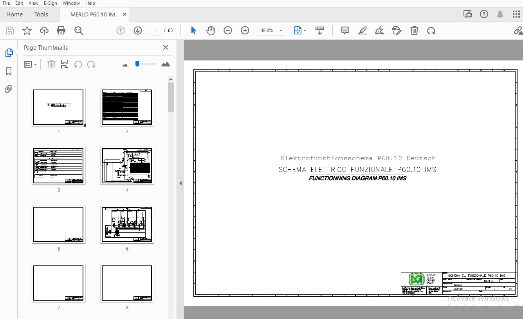
Task: Go to the next page
Action: coord(138,30)
